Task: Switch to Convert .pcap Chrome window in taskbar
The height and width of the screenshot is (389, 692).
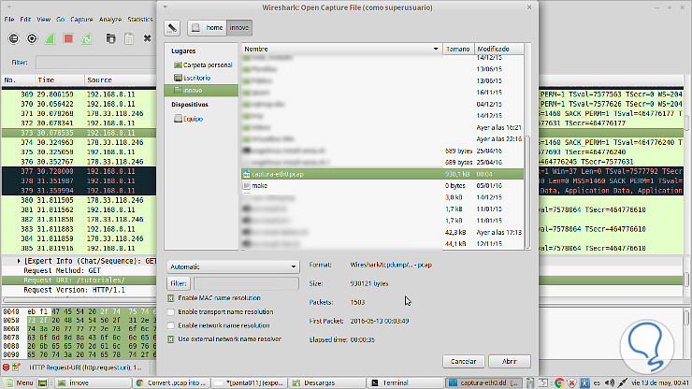Action: click(x=172, y=382)
